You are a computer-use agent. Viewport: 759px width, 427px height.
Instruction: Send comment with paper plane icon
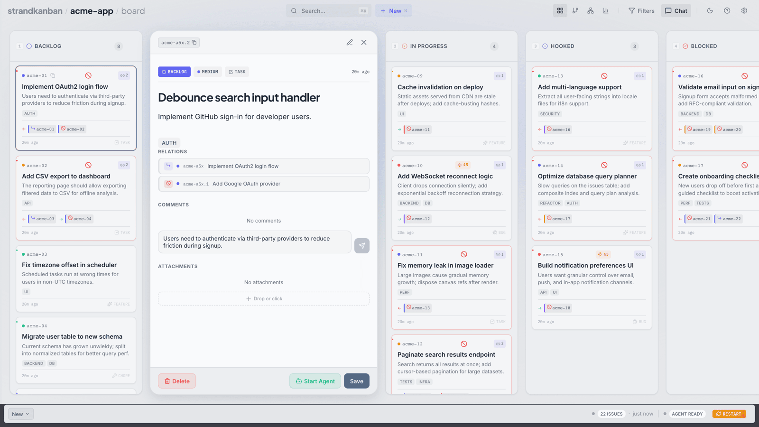click(362, 246)
